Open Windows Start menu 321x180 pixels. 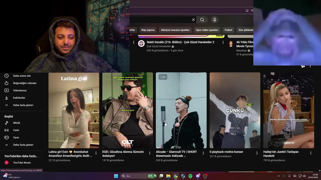coord(116,176)
